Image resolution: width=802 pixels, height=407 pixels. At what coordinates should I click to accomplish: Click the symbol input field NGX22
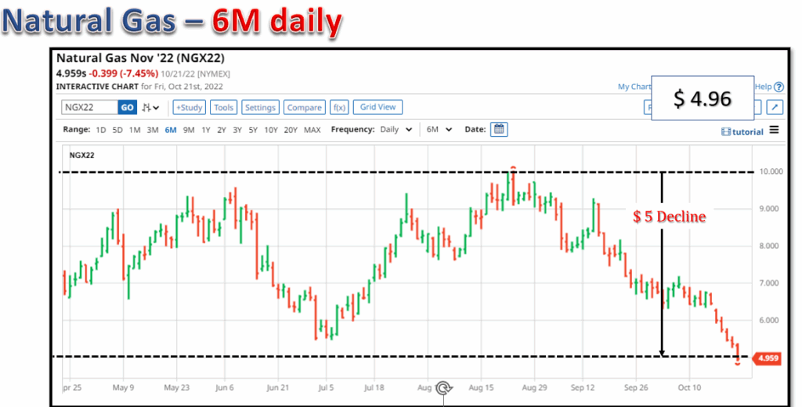[x=89, y=107]
